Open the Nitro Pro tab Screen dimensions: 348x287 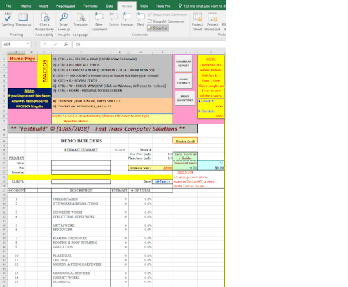(x=163, y=6)
